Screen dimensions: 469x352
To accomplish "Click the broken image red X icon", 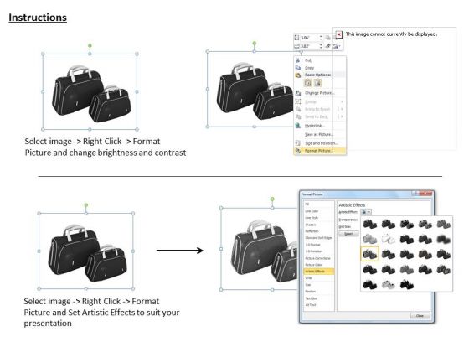I will click(x=339, y=34).
